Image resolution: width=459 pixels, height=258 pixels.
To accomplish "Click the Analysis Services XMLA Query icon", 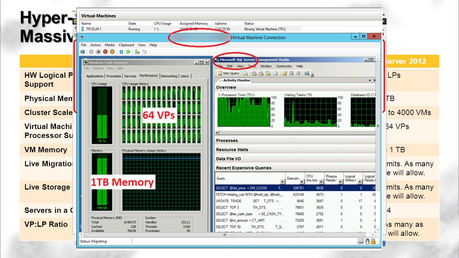I will 268,73.
